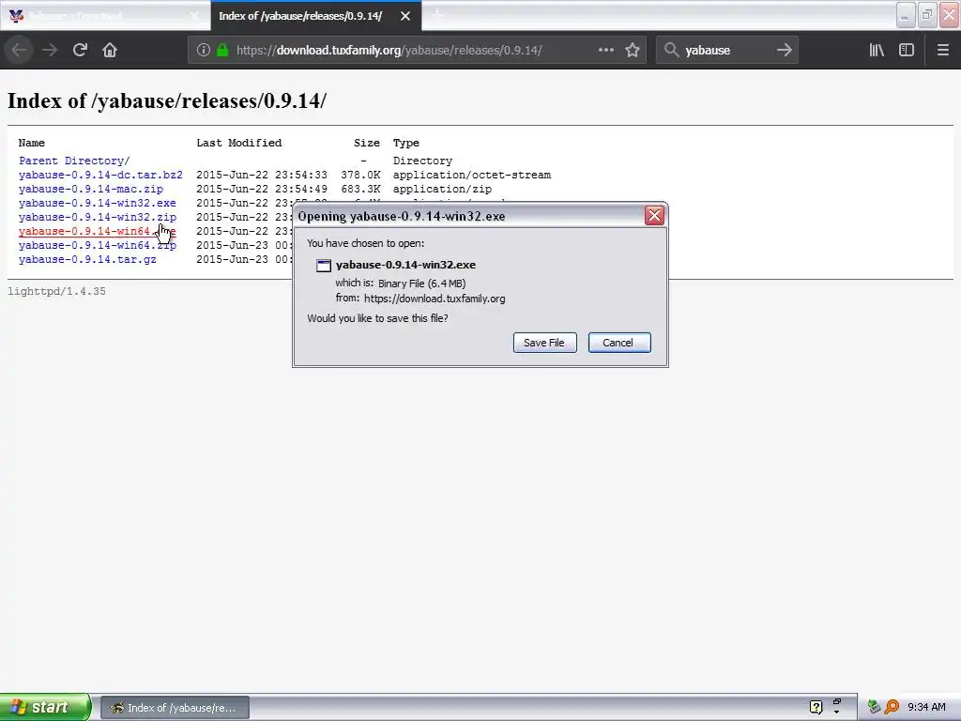Image resolution: width=961 pixels, height=721 pixels.
Task: Bookmark this page with the star icon
Action: (633, 51)
